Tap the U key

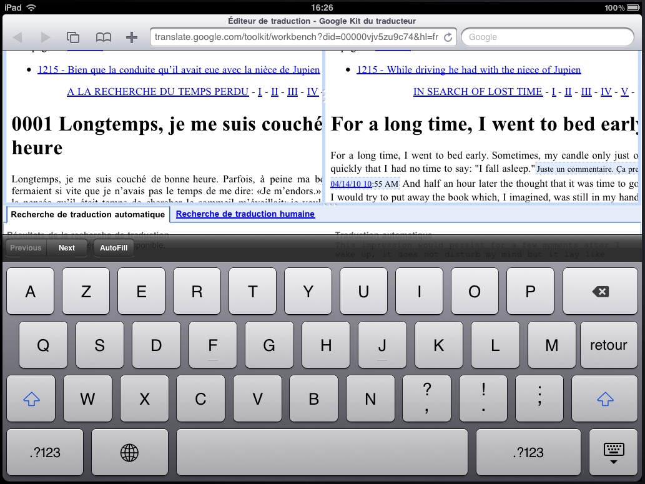(x=363, y=292)
